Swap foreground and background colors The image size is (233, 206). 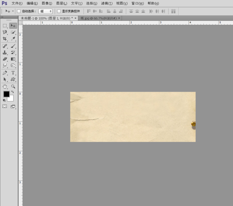12,92
